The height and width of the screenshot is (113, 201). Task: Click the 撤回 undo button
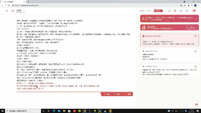[x=107, y=94]
